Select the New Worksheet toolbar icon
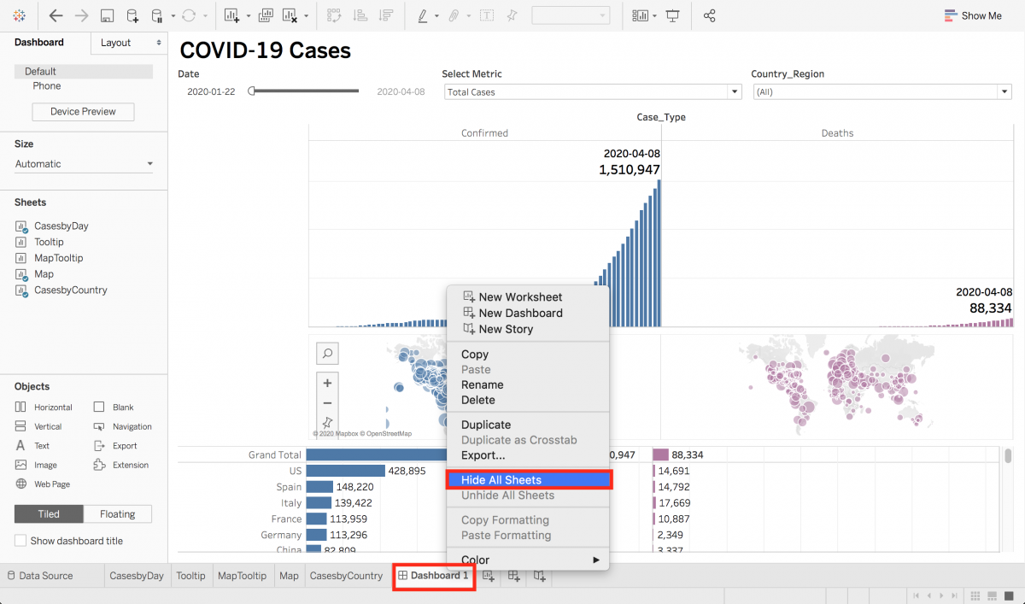The image size is (1025, 604). pos(230,15)
